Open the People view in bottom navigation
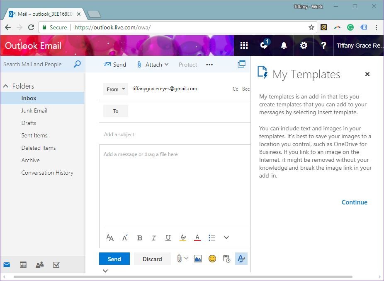 [40, 265]
